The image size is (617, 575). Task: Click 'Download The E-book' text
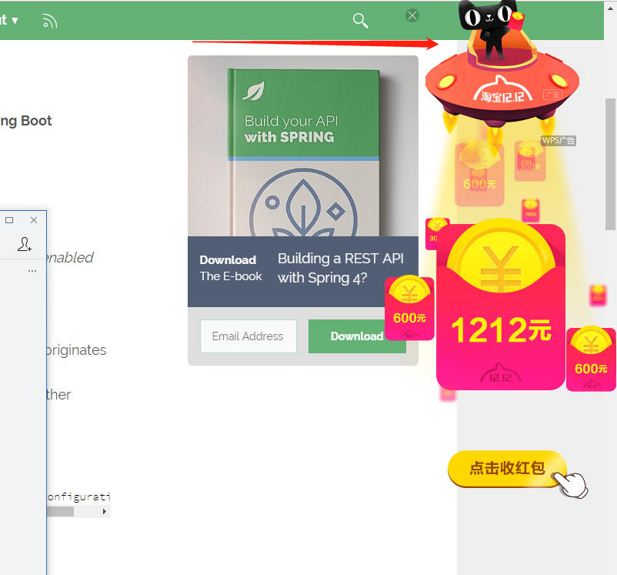pyautogui.click(x=231, y=268)
